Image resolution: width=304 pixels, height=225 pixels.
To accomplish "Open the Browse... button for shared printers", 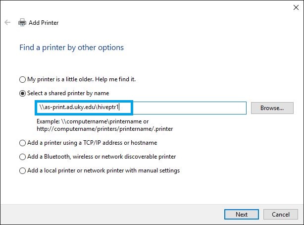I will (272, 108).
